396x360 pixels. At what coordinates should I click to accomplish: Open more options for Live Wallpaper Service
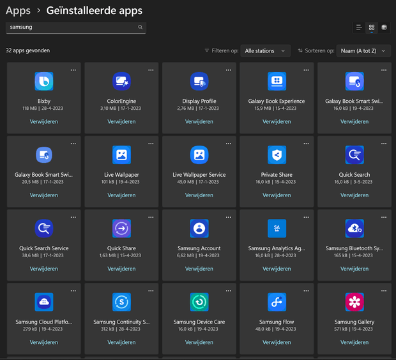click(229, 144)
